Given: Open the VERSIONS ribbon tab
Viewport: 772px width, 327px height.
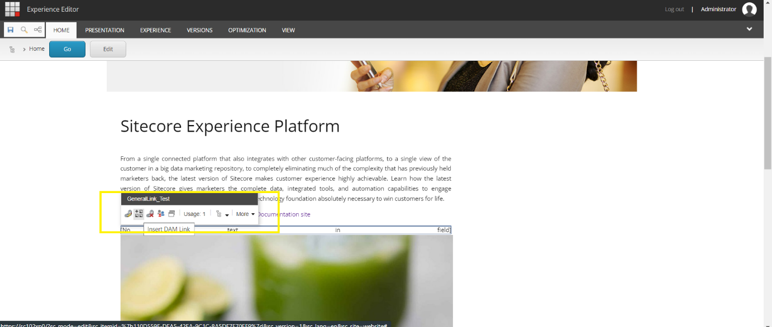Looking at the screenshot, I should 199,30.
